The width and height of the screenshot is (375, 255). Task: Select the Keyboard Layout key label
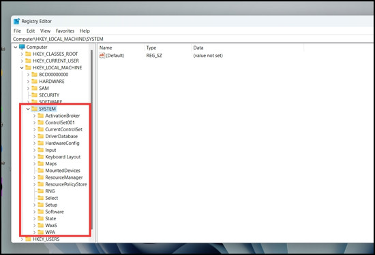tap(63, 156)
